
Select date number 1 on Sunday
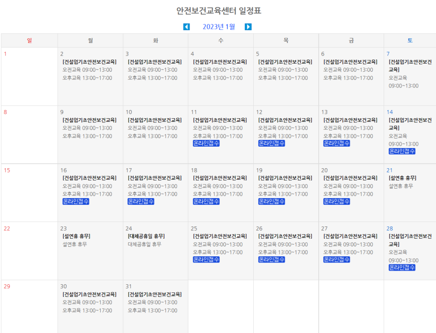click(x=5, y=54)
